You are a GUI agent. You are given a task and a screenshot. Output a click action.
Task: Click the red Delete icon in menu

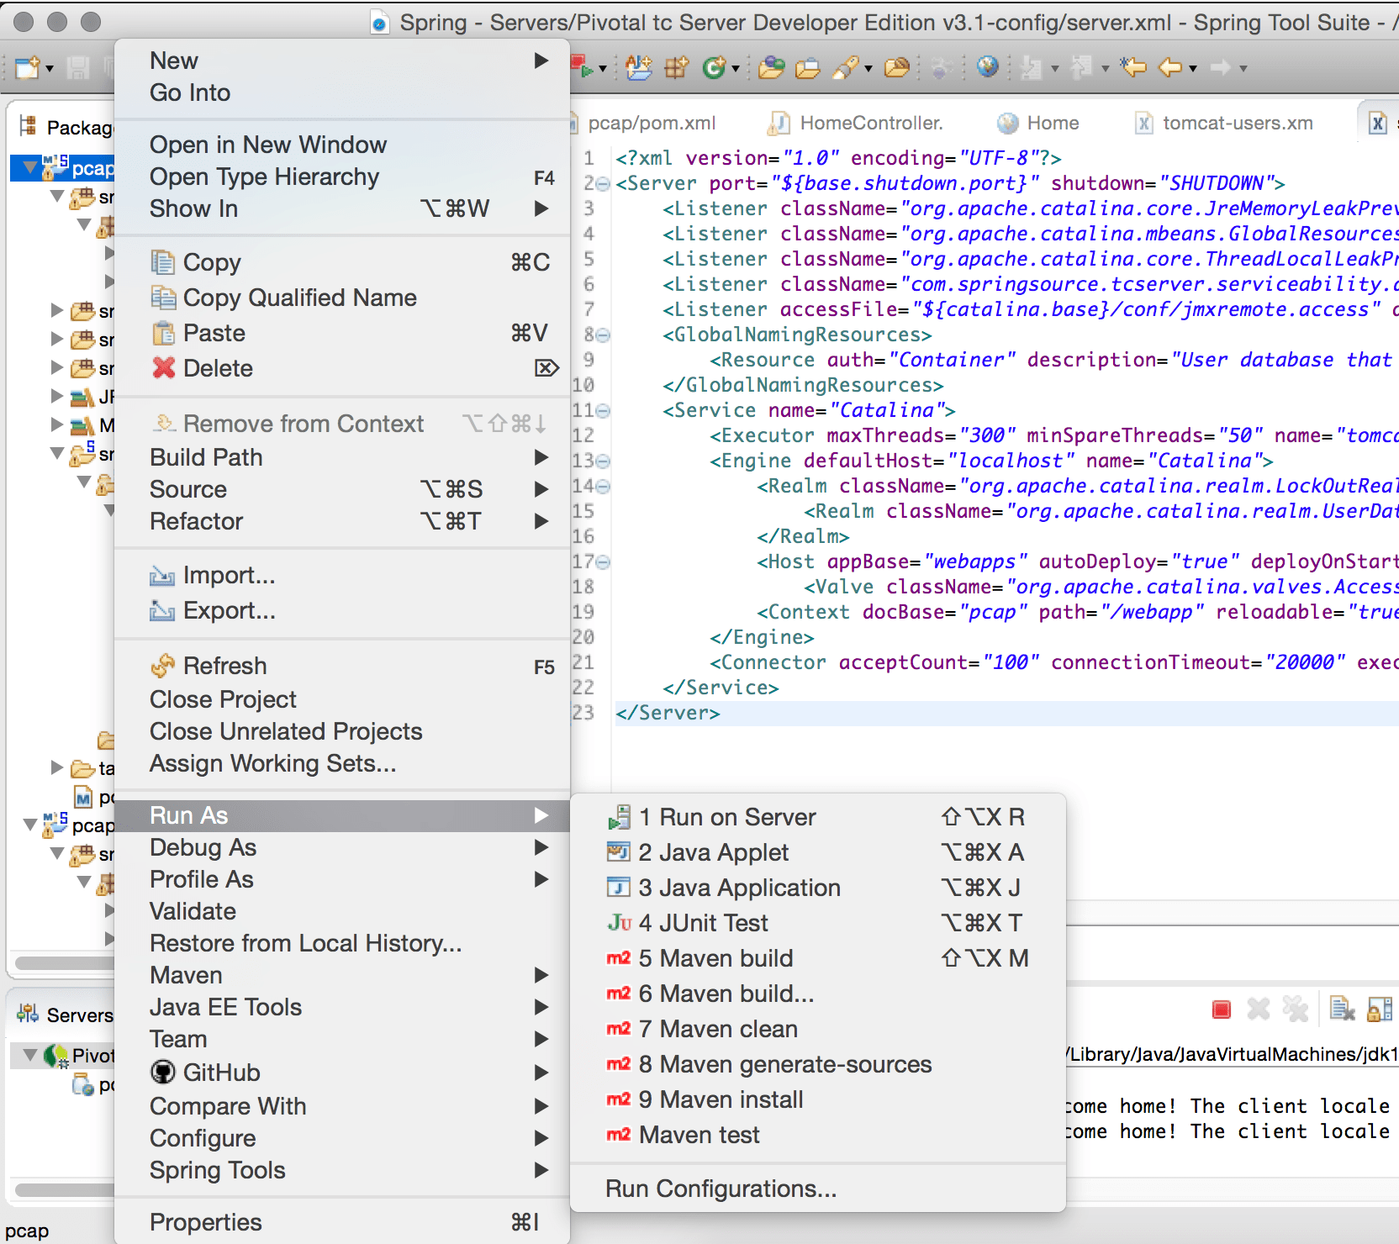164,367
